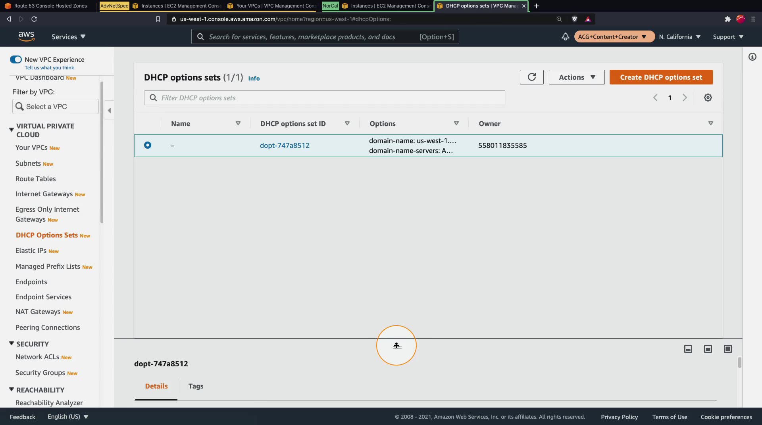
Task: Open the Services dropdown menu
Action: (68, 37)
